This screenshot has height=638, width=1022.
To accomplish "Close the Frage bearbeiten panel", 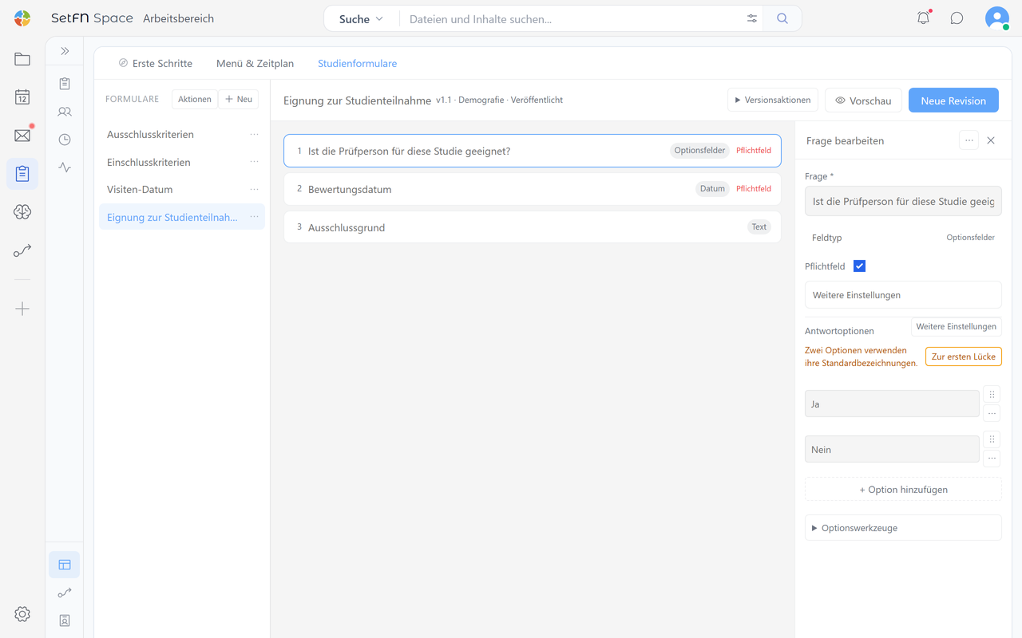I will pyautogui.click(x=991, y=140).
